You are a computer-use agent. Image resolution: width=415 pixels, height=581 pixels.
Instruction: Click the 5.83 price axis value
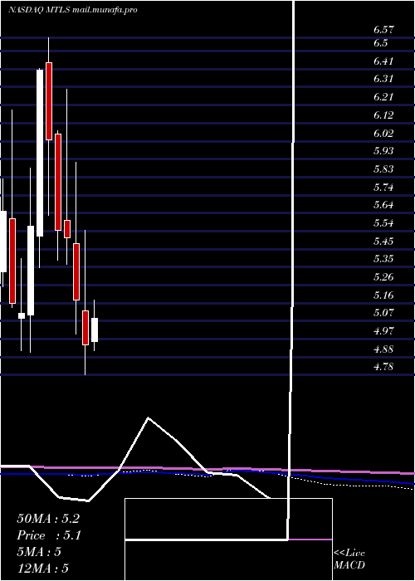[383, 169]
